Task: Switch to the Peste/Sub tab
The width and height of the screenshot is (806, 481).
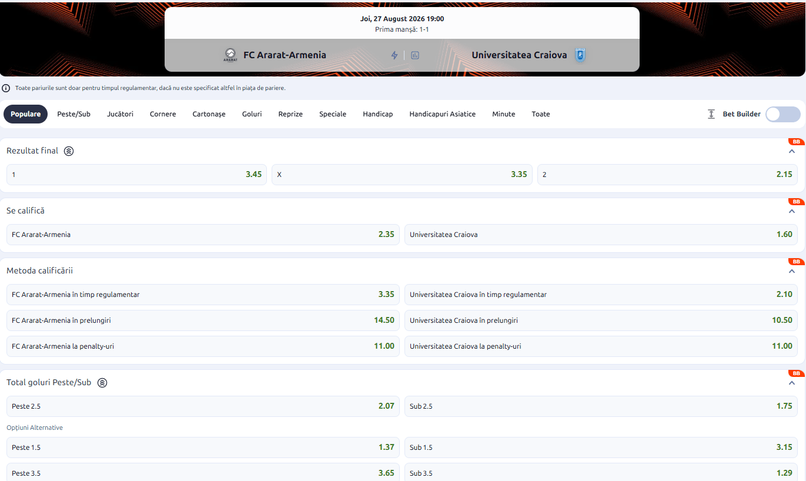Action: [73, 114]
